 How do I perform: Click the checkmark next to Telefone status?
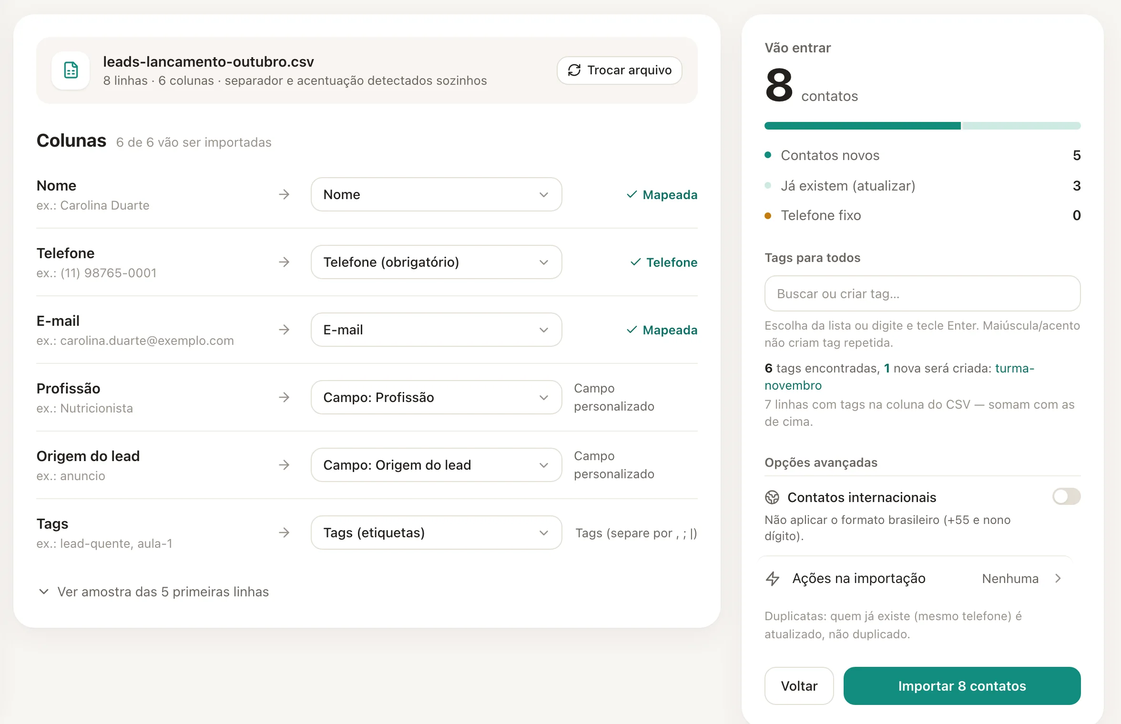(635, 262)
